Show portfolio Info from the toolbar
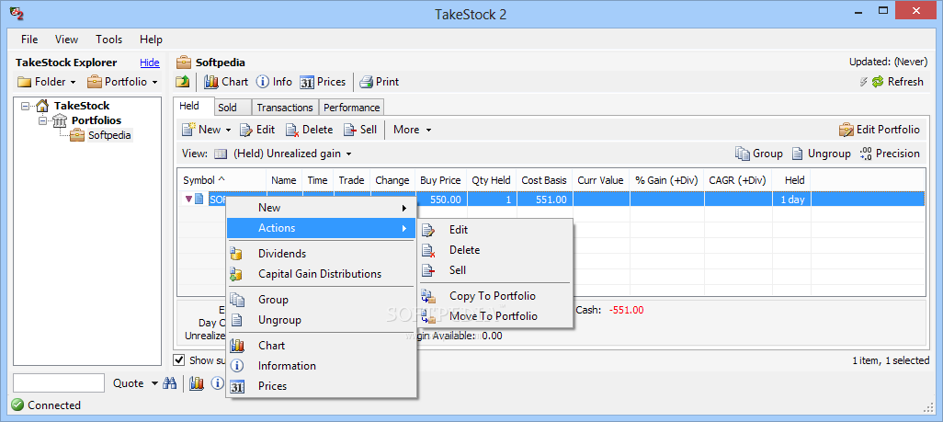Image resolution: width=943 pixels, height=422 pixels. click(274, 82)
